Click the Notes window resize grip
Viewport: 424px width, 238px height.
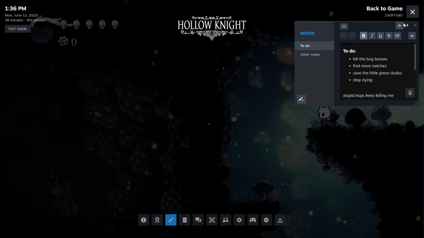(416, 103)
